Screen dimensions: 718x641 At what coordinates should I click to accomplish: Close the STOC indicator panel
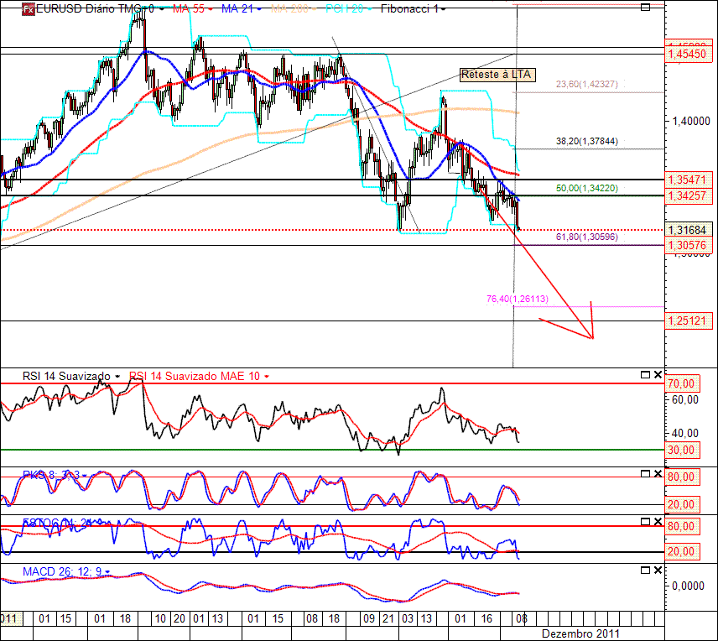pos(658,521)
